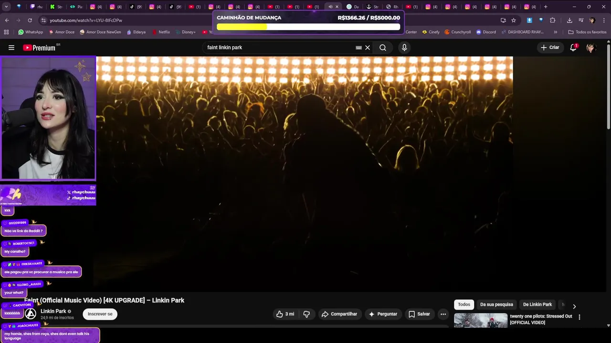The height and width of the screenshot is (343, 611).
Task: Click the Criar create button
Action: tap(549, 48)
